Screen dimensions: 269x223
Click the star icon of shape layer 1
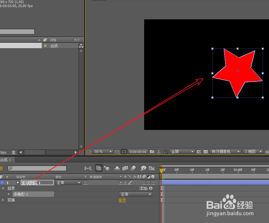point(18,183)
